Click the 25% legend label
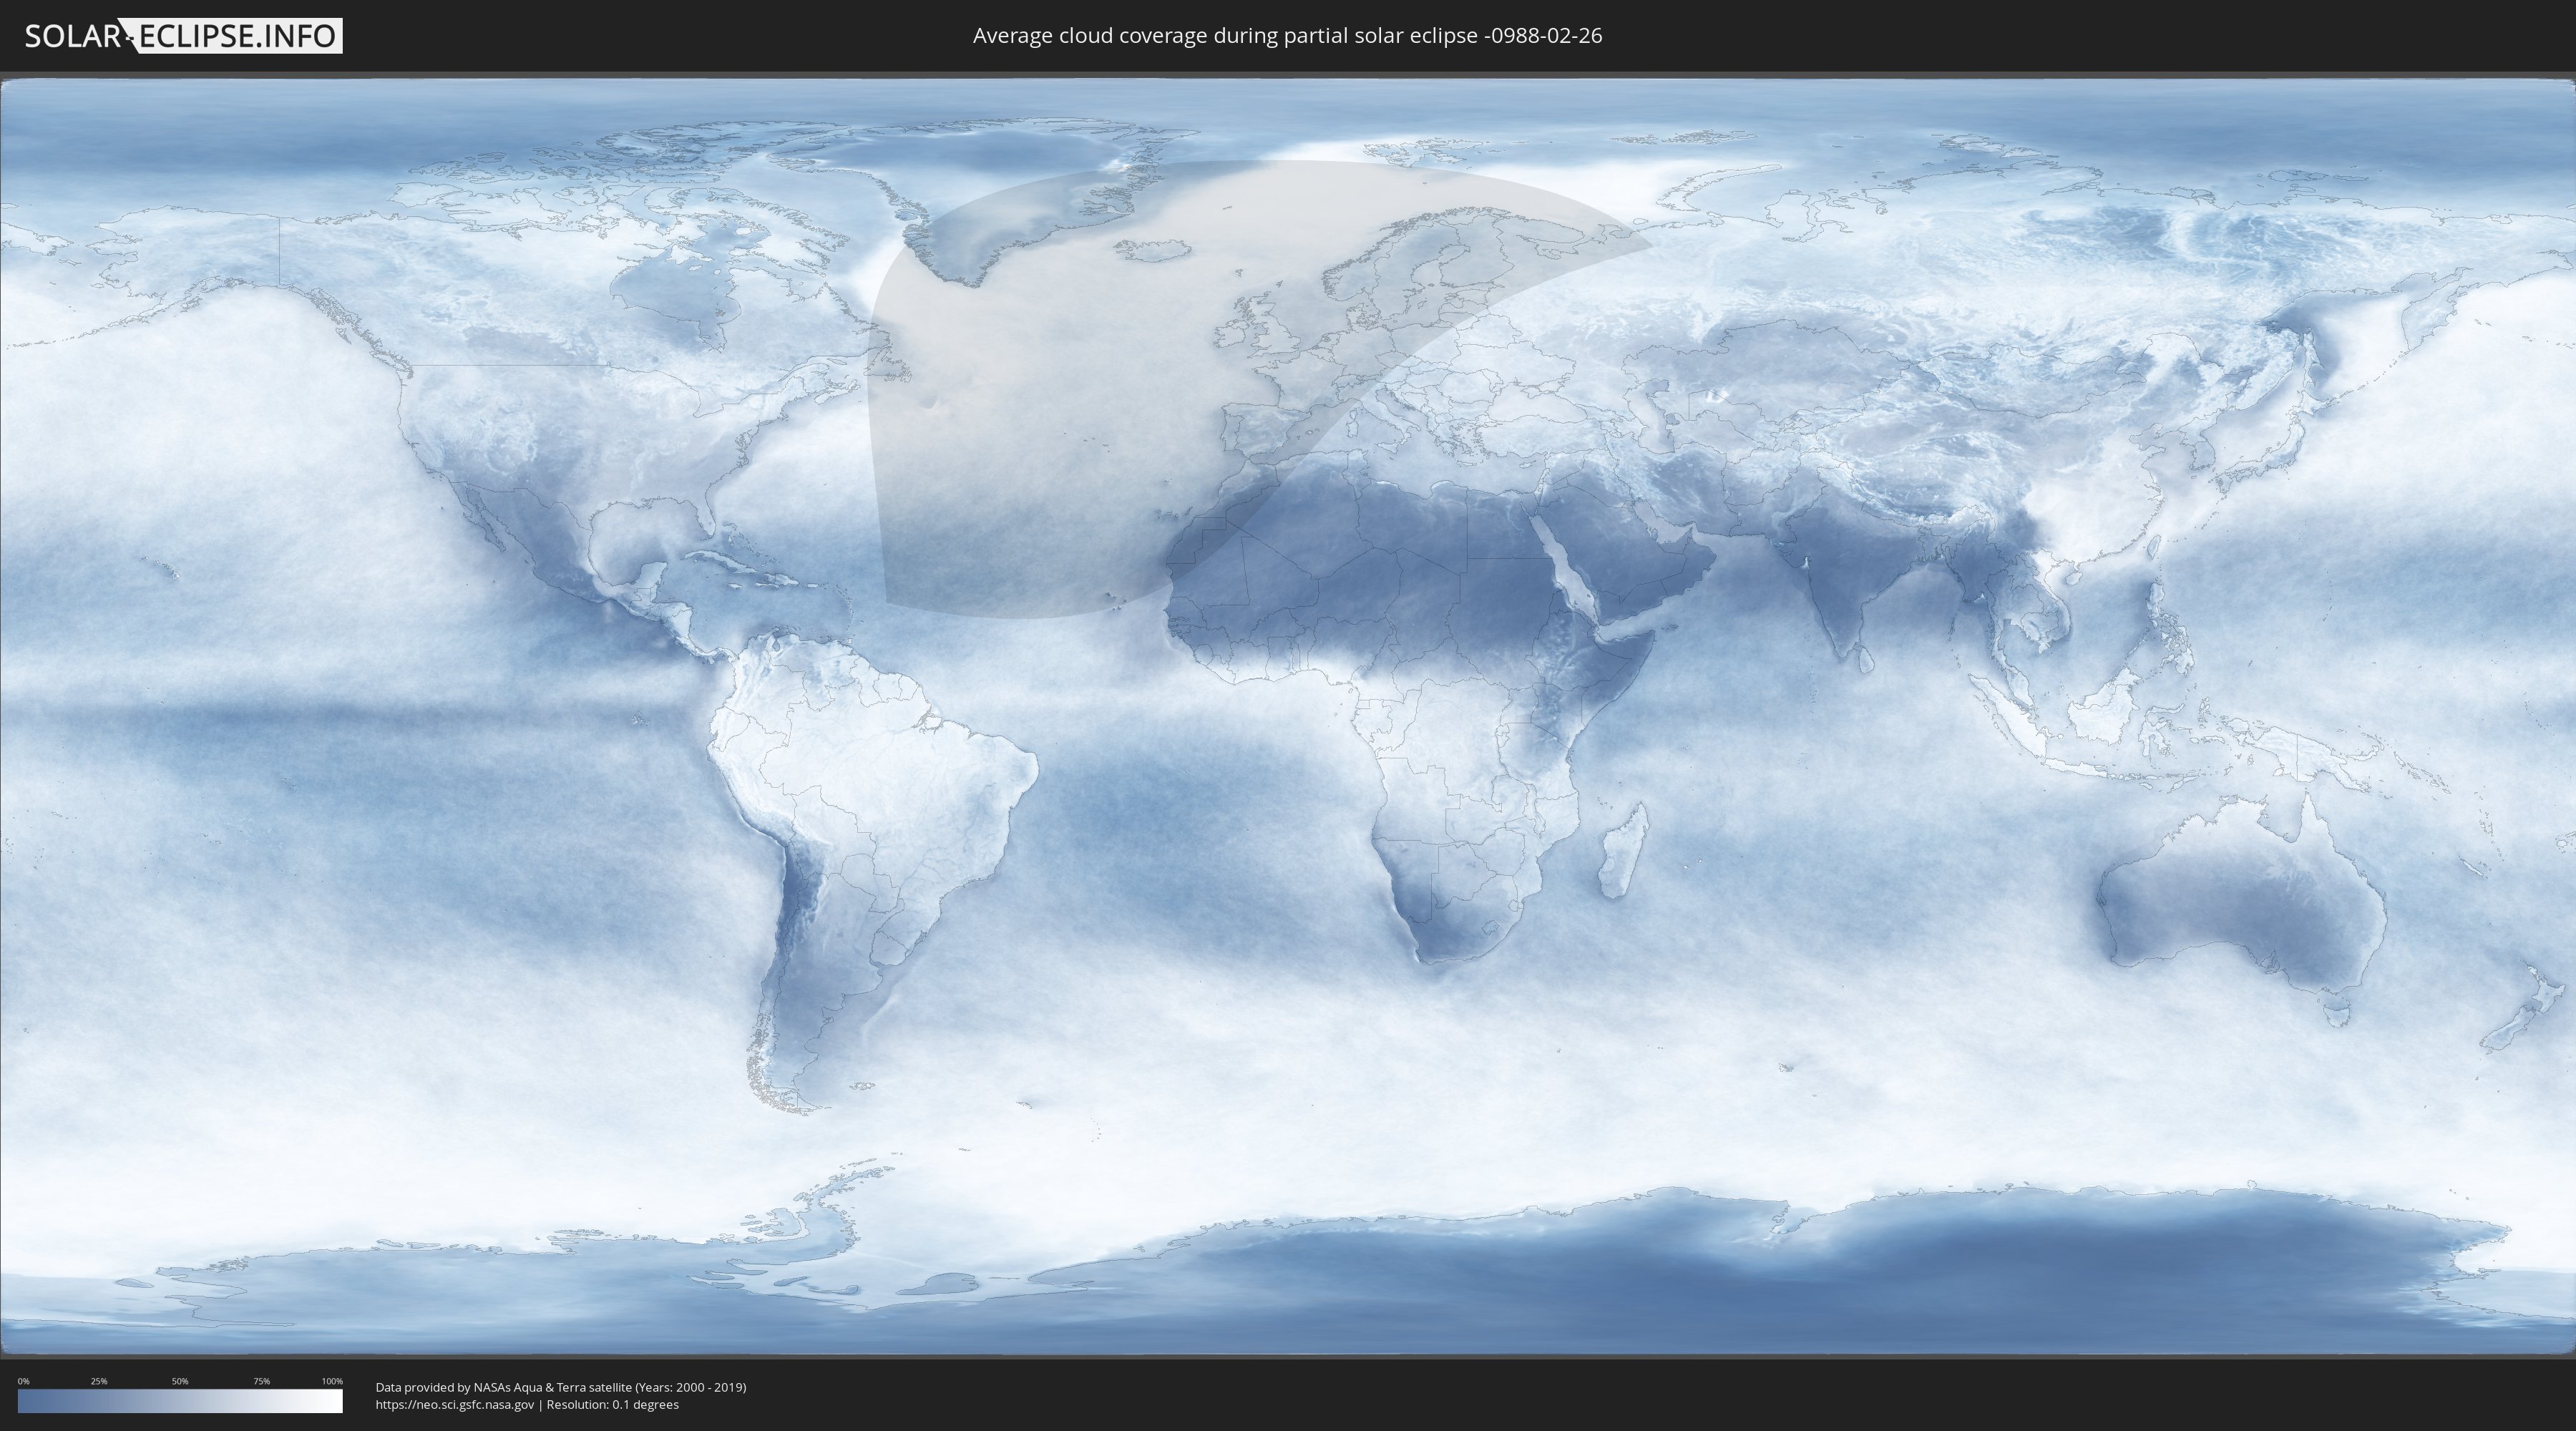The image size is (2576, 1431). (x=99, y=1381)
